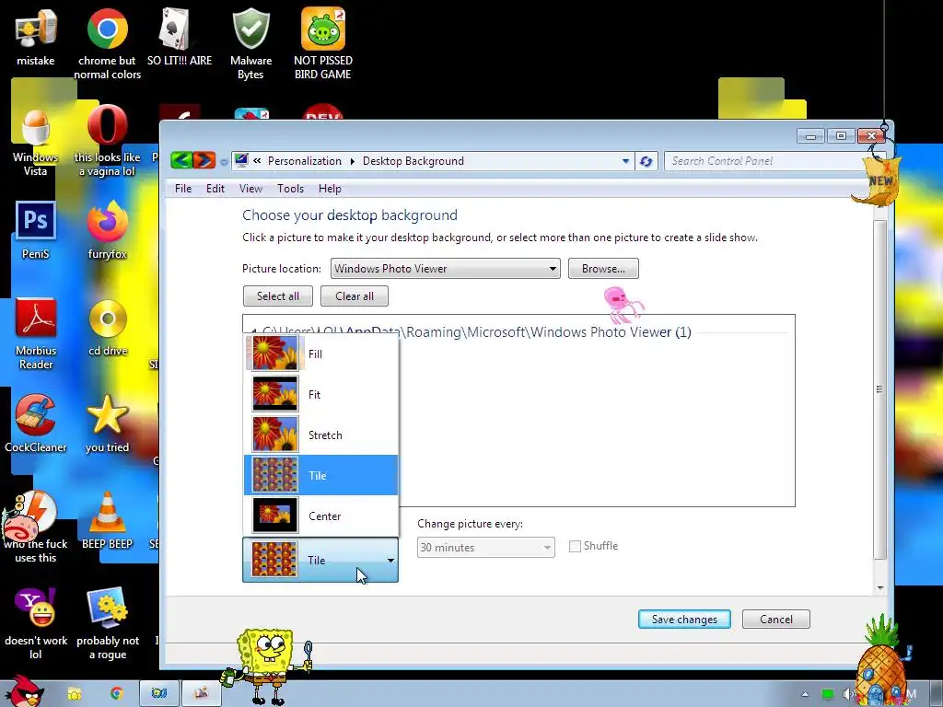Switch to the Control Panel taskbar button
Screen dimensions: 943x707
click(159, 693)
